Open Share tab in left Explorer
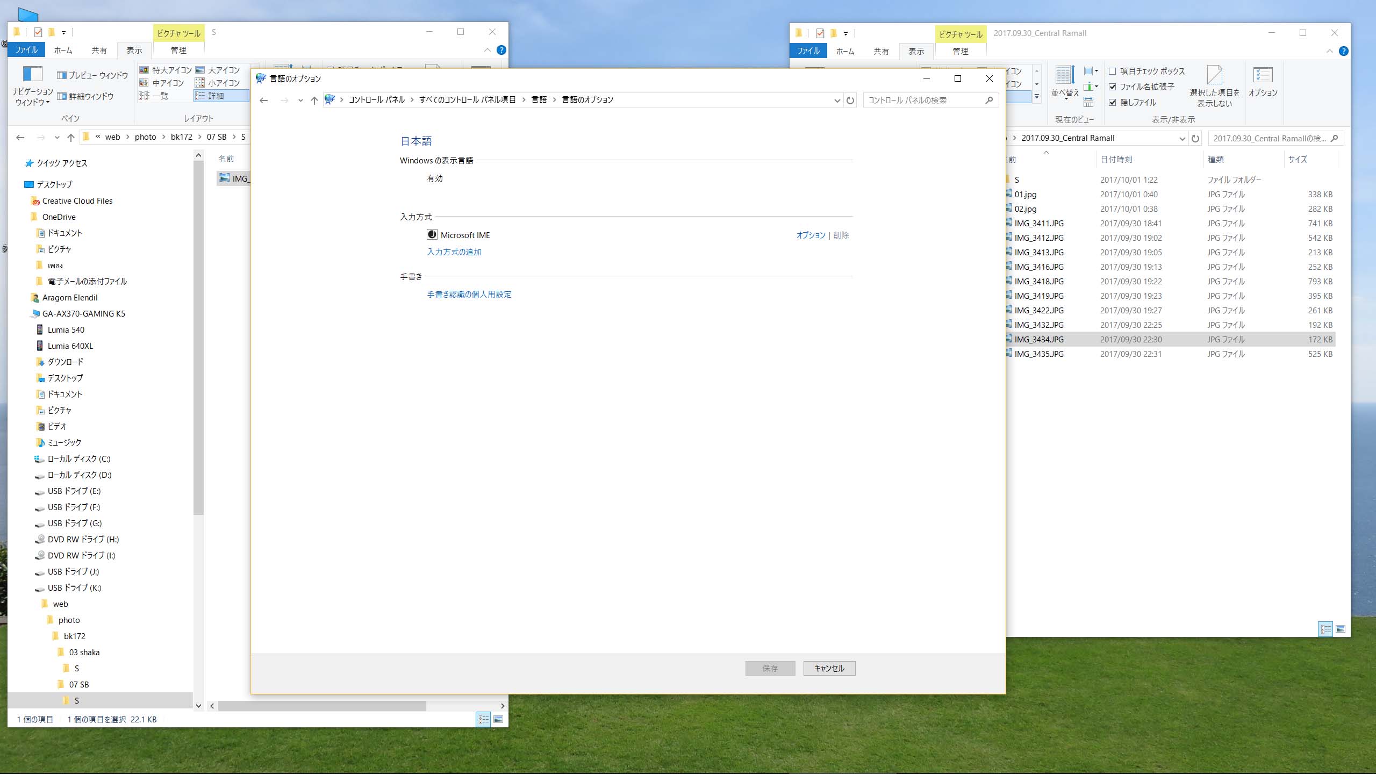The width and height of the screenshot is (1376, 774). pyautogui.click(x=99, y=50)
